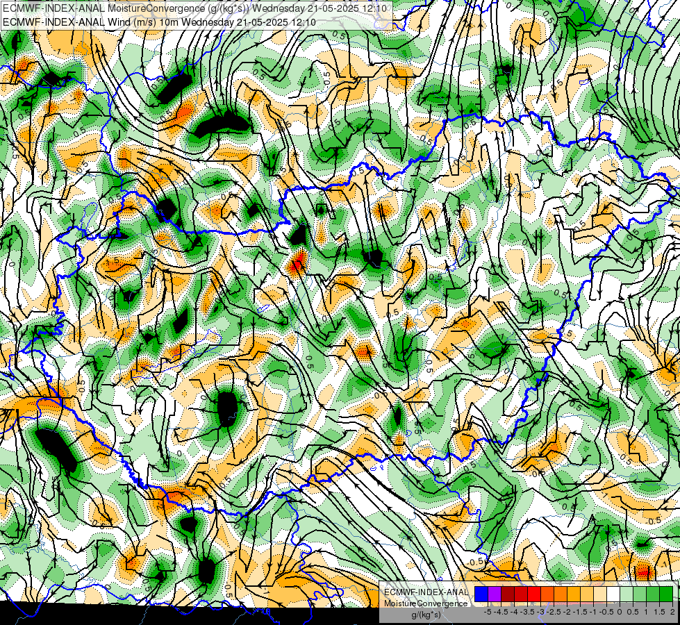Select the amber -1.5 to -1 swatch
Viewport: 680px width, 625px height.
coord(574,594)
